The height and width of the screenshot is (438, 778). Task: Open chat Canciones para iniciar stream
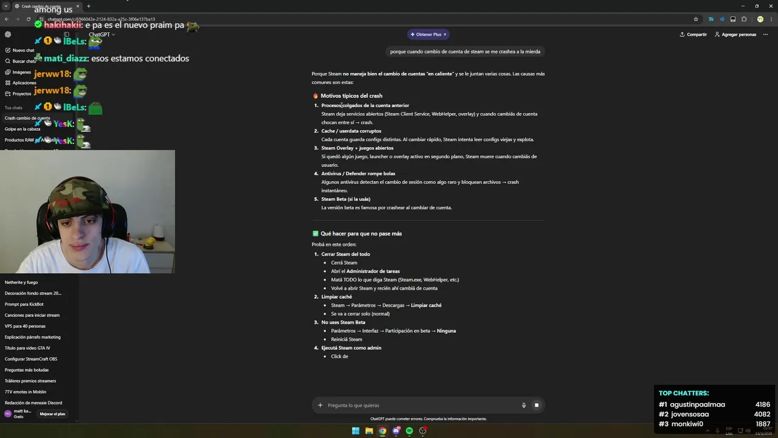(x=32, y=315)
